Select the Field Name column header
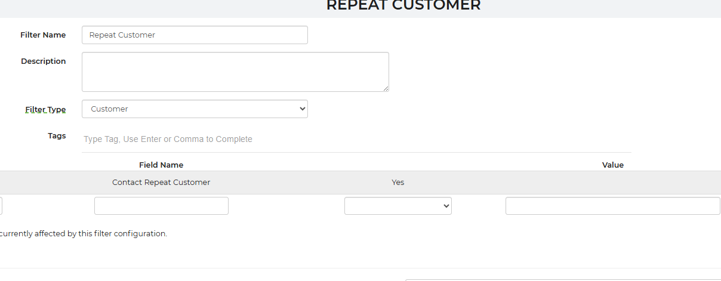This screenshot has height=281, width=721. [161, 165]
